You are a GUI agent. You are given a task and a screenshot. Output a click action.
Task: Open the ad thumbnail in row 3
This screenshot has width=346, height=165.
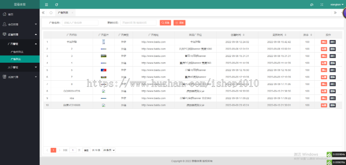point(103,56)
